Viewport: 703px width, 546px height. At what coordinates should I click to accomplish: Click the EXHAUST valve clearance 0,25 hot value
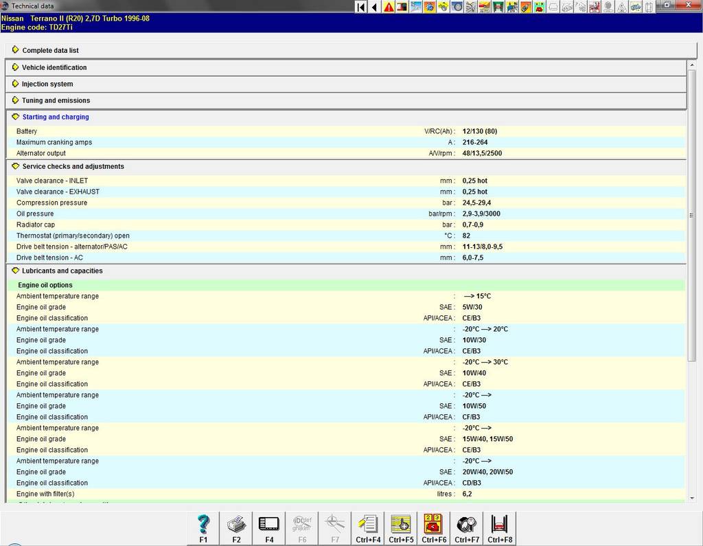coord(475,192)
